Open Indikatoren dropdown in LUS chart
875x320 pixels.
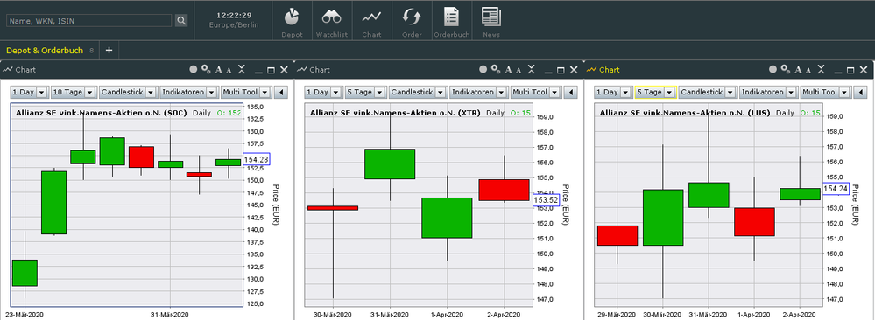(x=768, y=92)
